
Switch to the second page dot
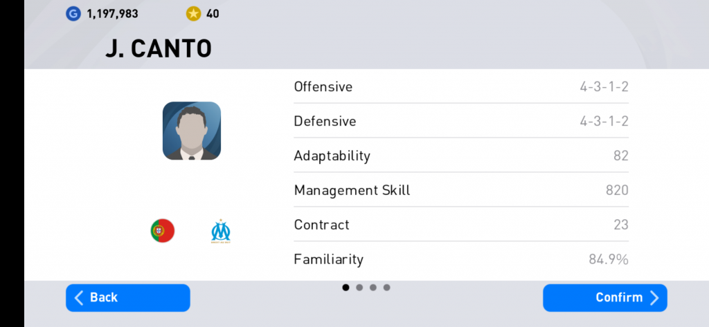(x=359, y=288)
